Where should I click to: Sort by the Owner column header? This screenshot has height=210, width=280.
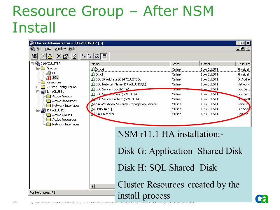[218, 64]
